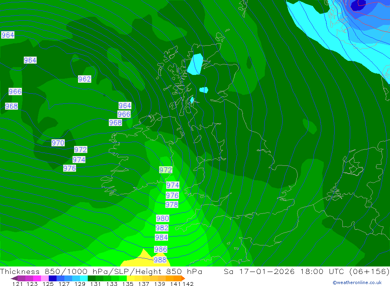The image size is (390, 286).
Task: Select the 988 label on the yellow area
Action: [160, 260]
